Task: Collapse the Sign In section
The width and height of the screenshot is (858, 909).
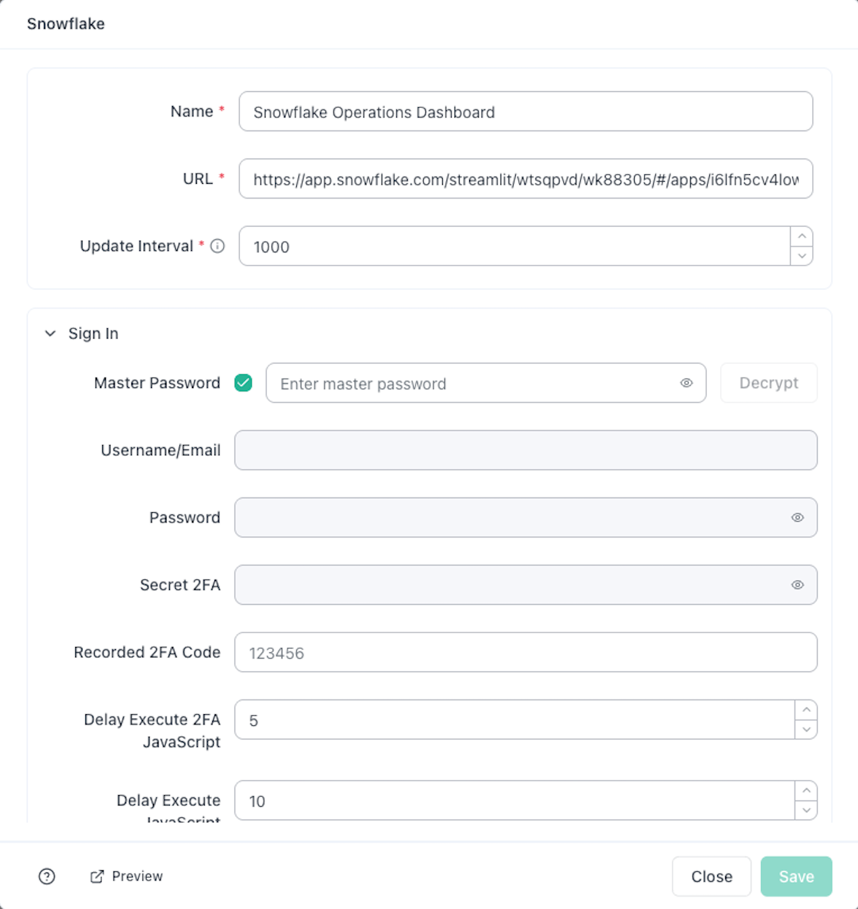Action: [x=50, y=333]
